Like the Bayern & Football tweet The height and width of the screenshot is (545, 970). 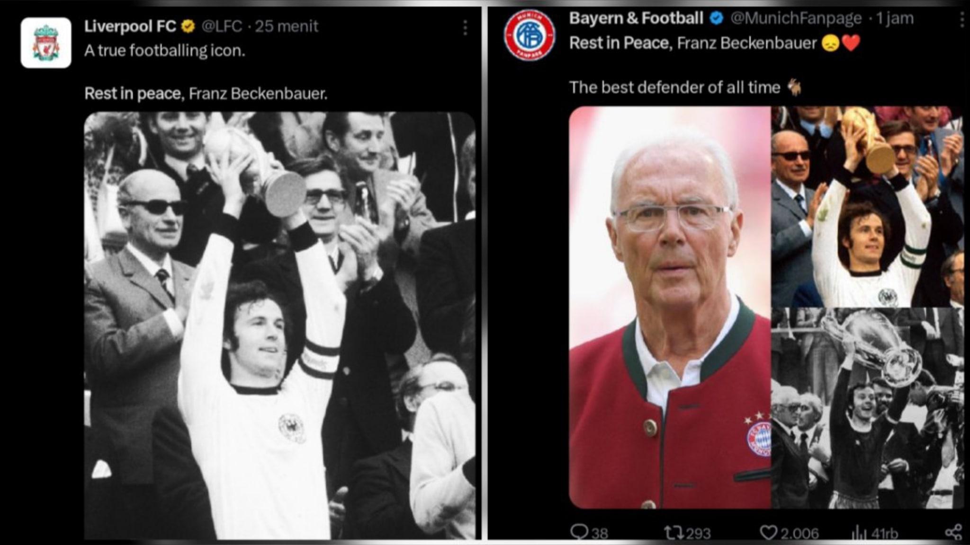pos(769,533)
